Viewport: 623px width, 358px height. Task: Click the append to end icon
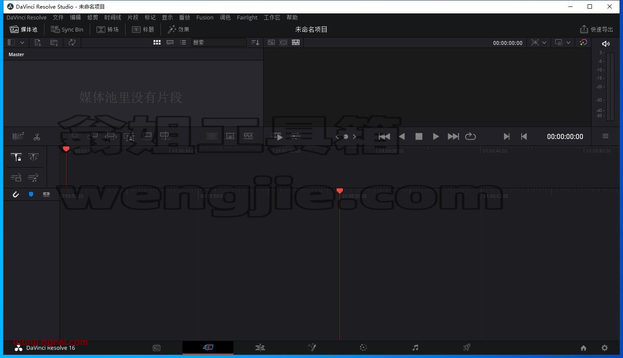pos(93,136)
